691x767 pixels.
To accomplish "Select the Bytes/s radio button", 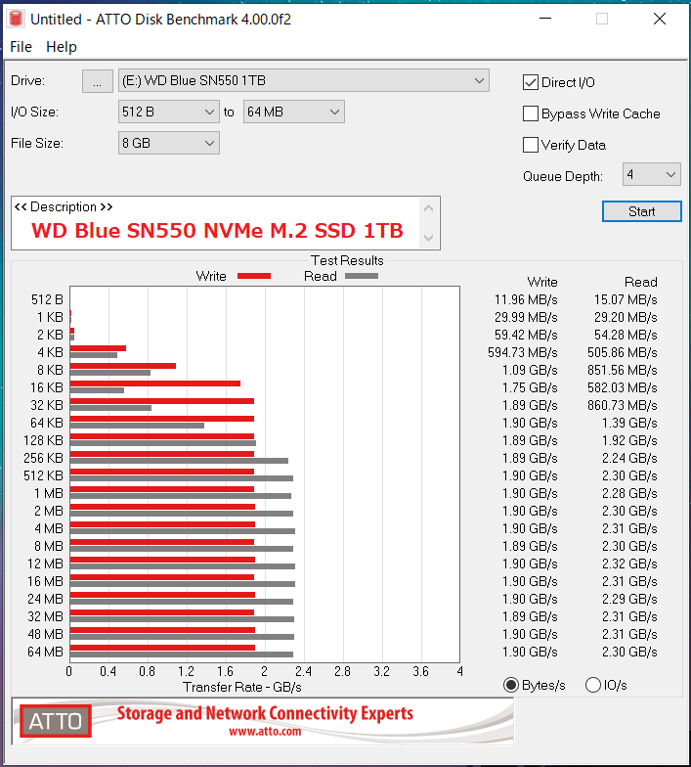I will pyautogui.click(x=511, y=685).
